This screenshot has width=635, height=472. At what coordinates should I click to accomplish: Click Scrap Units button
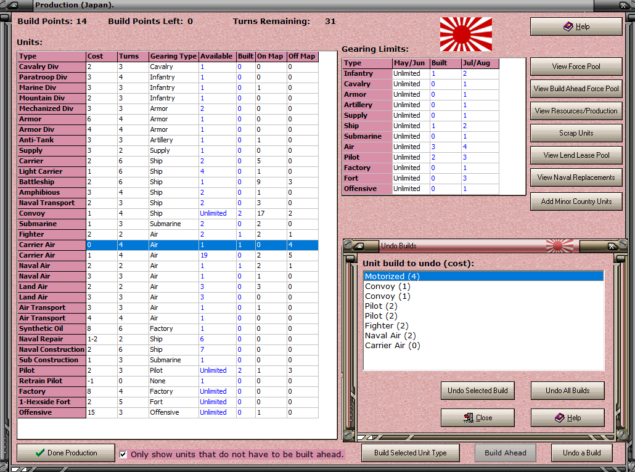click(576, 133)
